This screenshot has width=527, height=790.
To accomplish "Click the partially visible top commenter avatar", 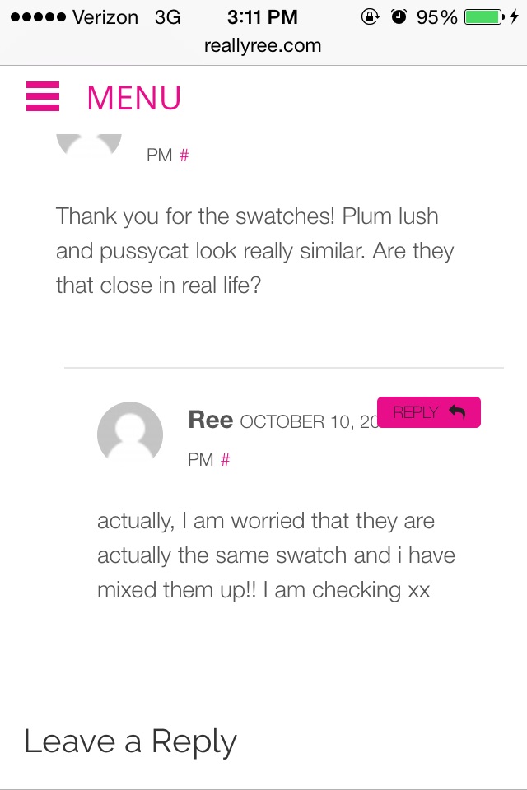I will tap(89, 144).
